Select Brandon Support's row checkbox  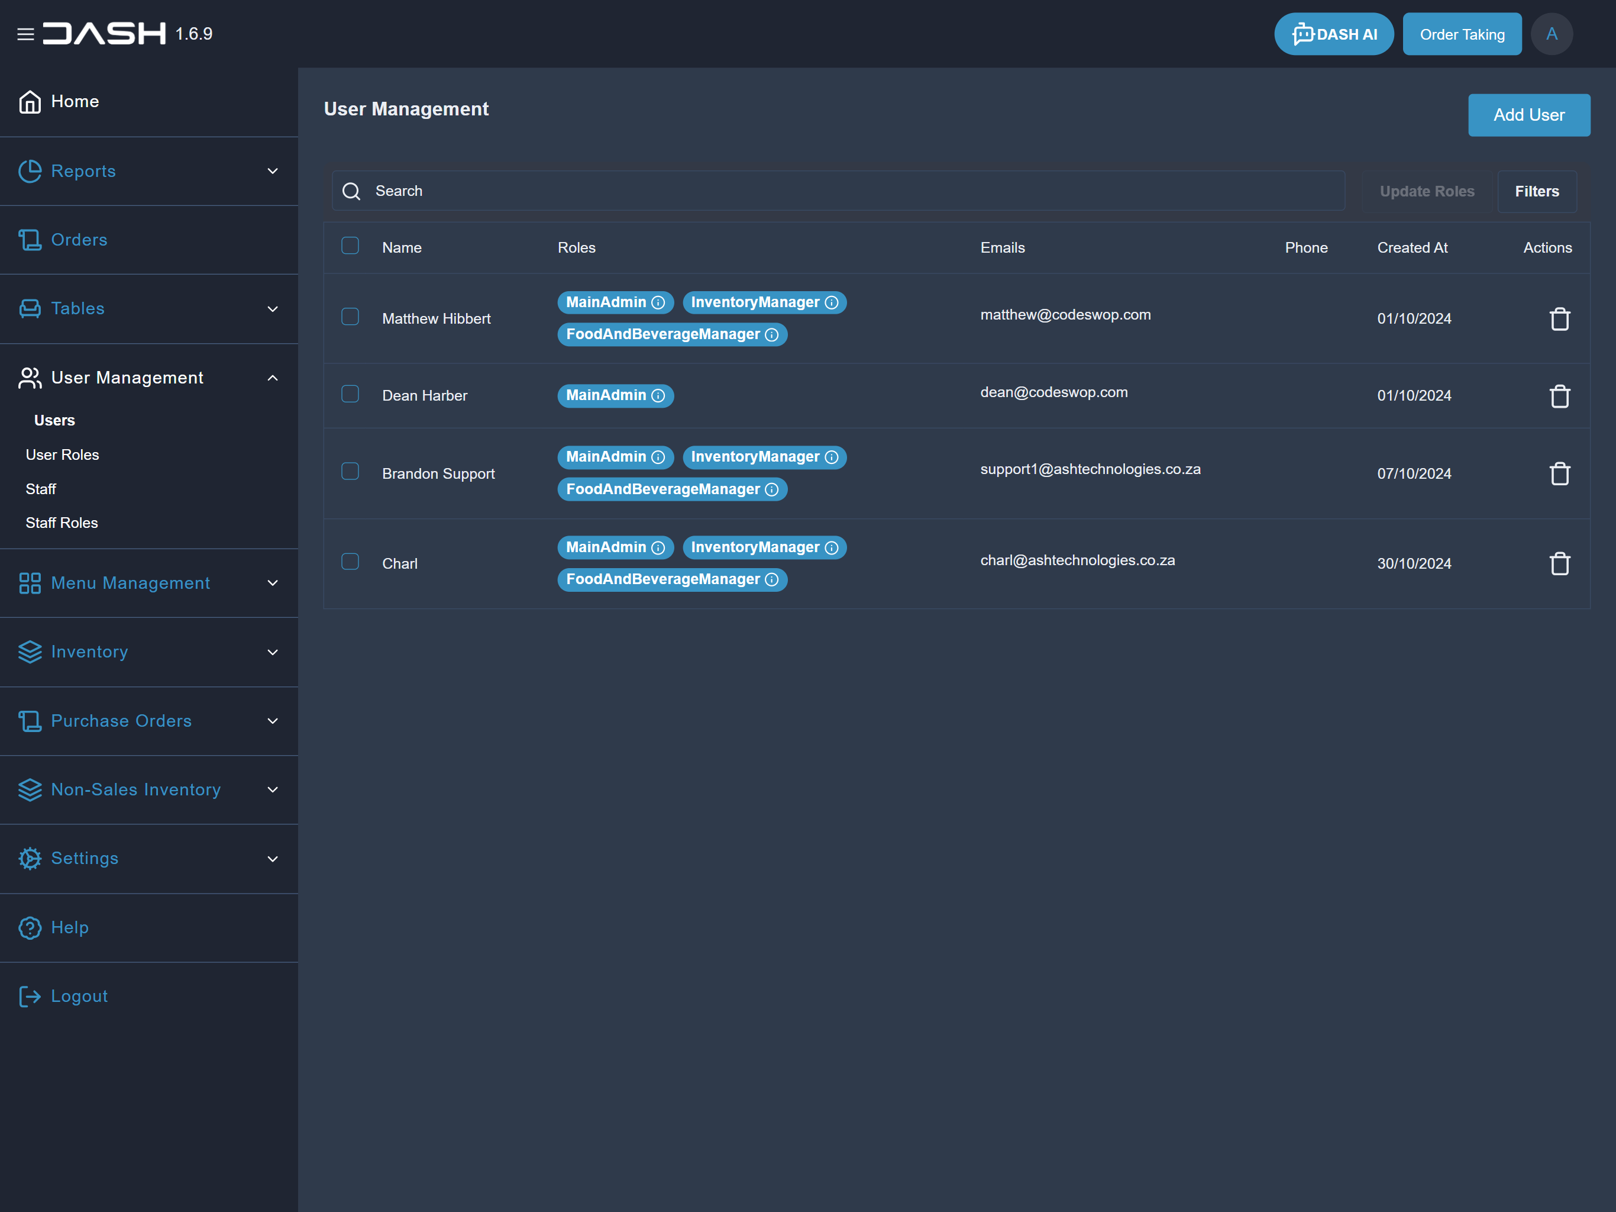350,472
